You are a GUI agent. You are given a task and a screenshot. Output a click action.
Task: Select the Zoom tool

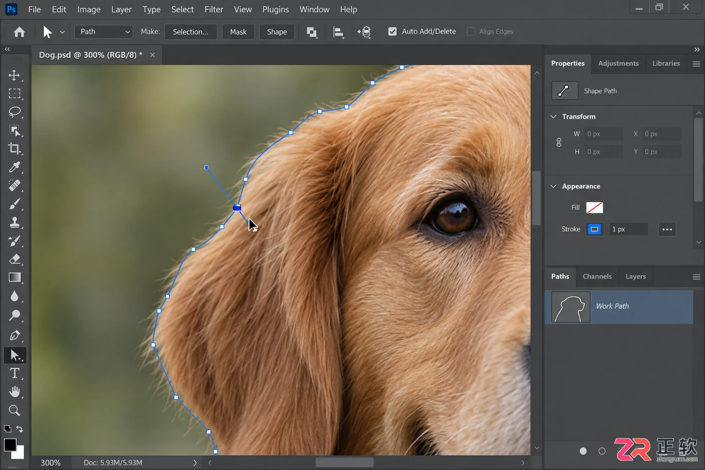pyautogui.click(x=15, y=410)
